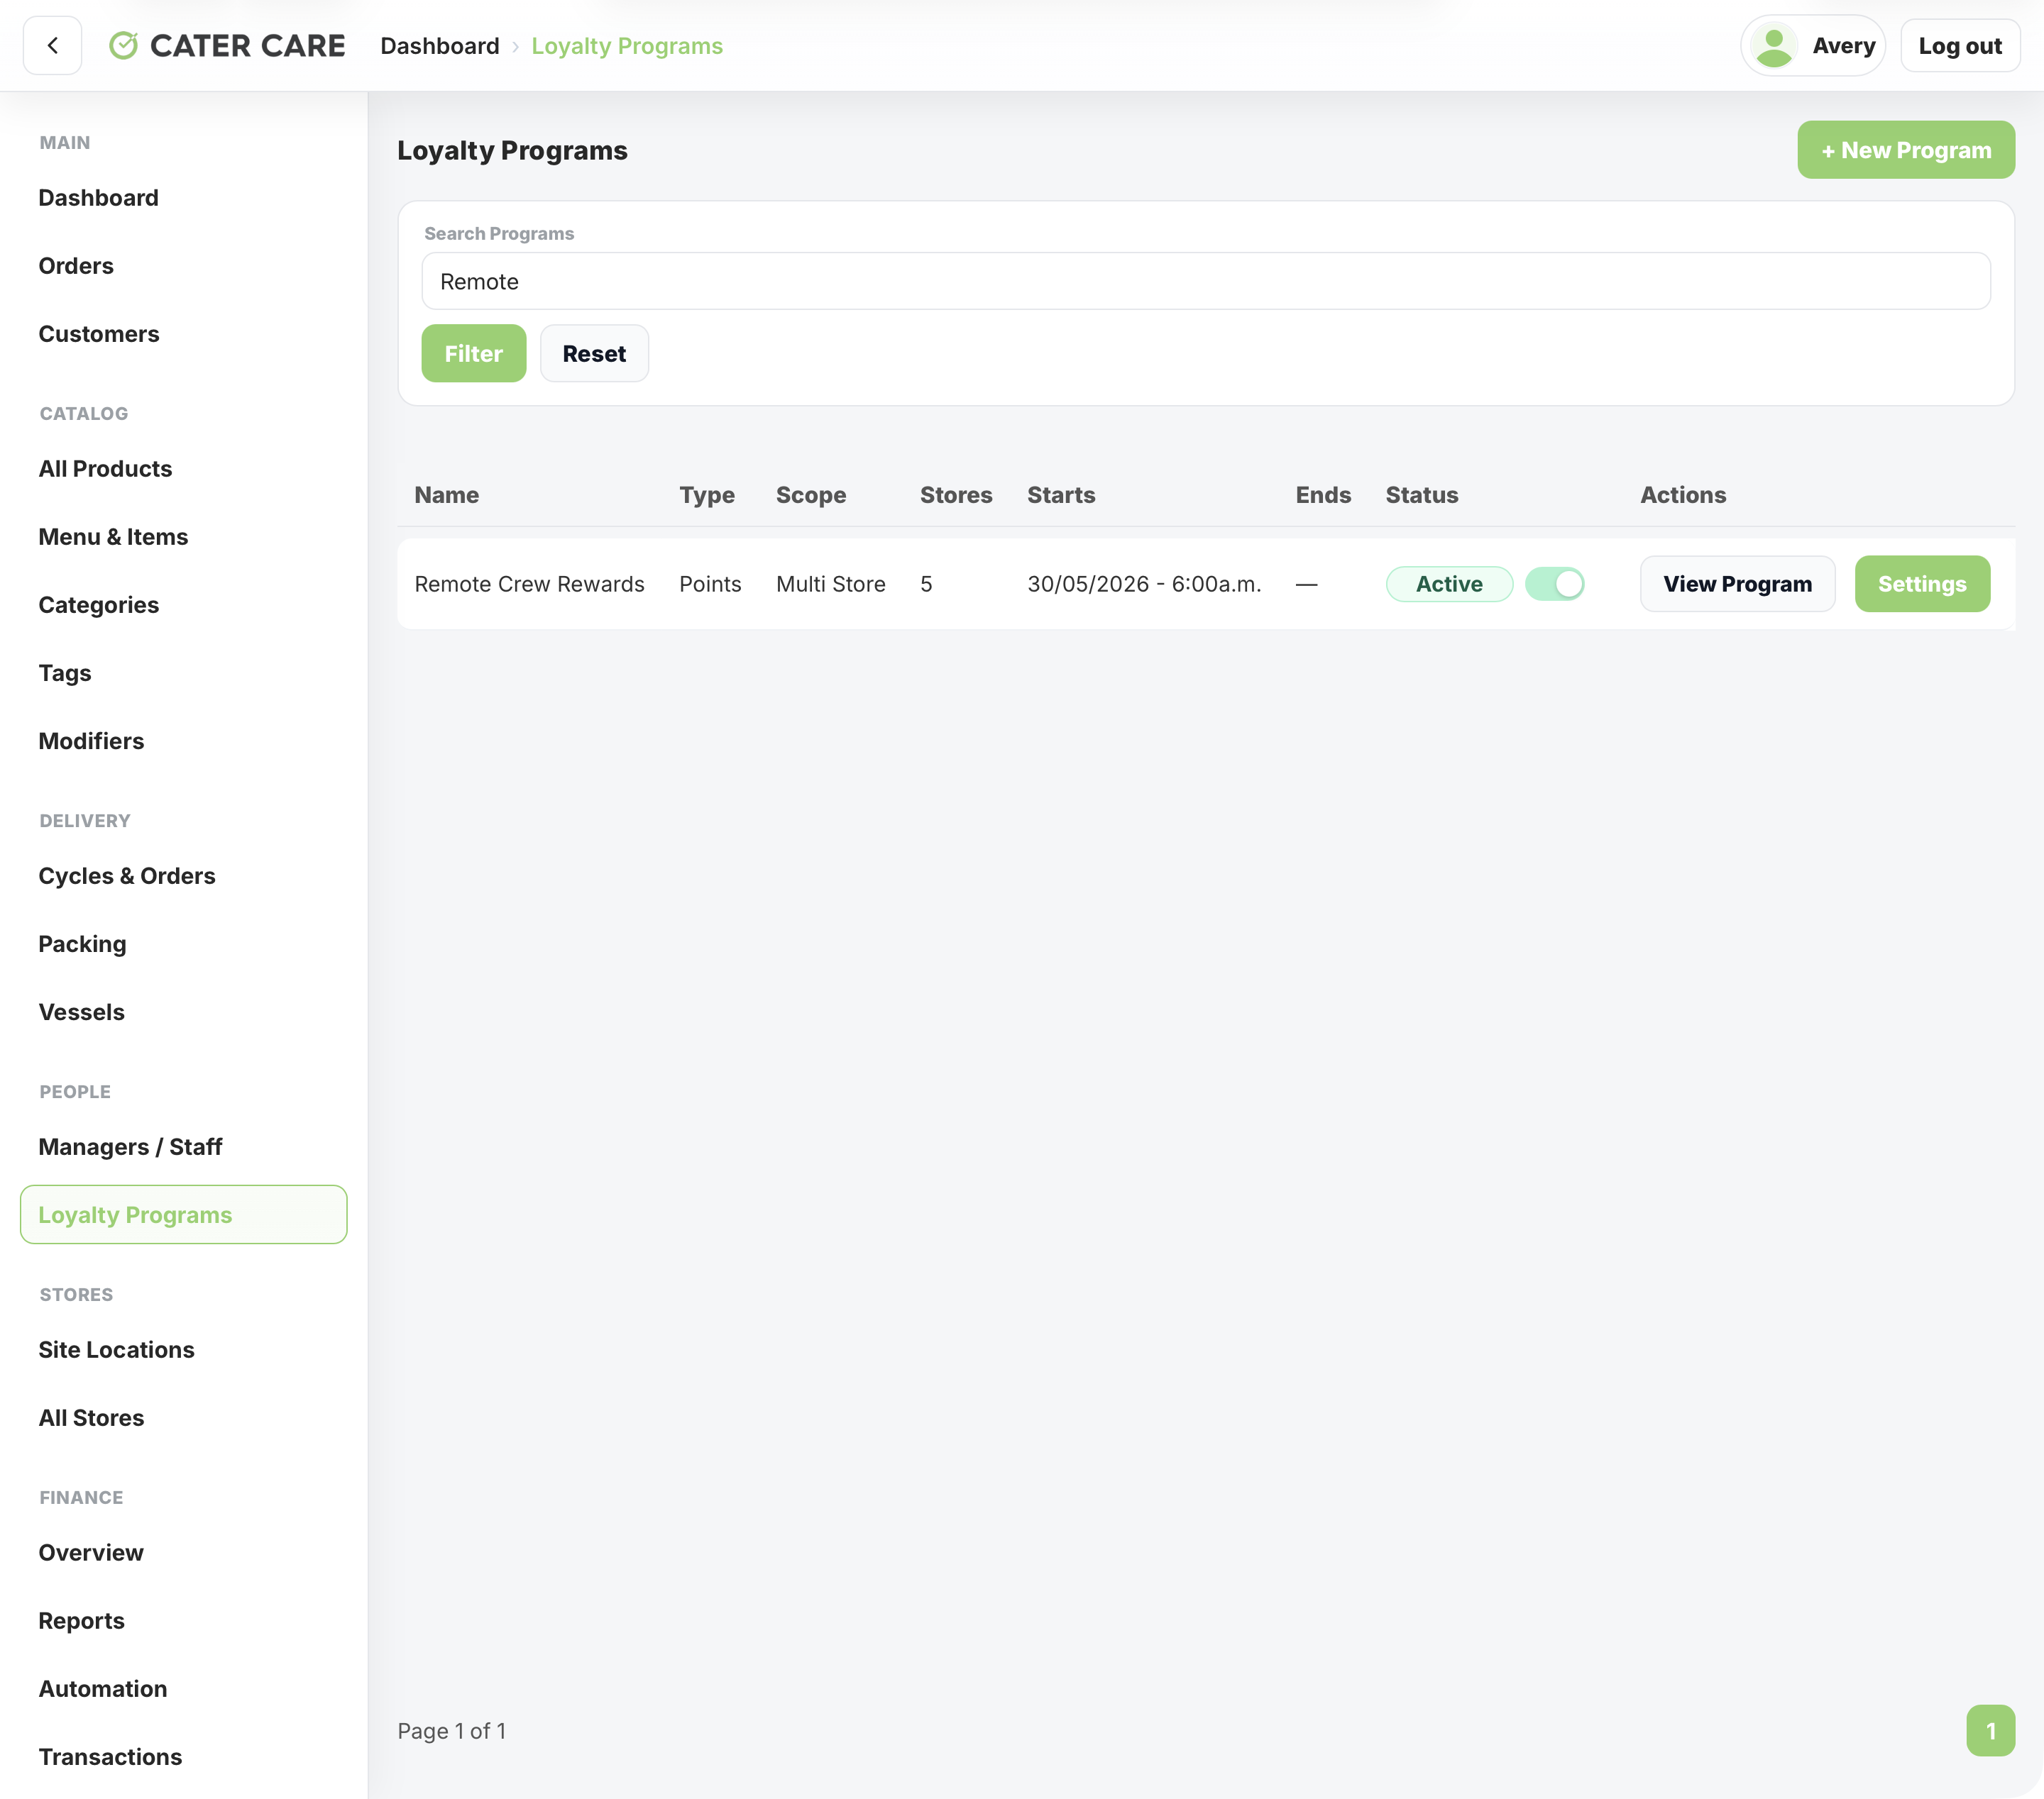
Task: Open Settings for Remote Crew Rewards
Action: click(x=1921, y=584)
